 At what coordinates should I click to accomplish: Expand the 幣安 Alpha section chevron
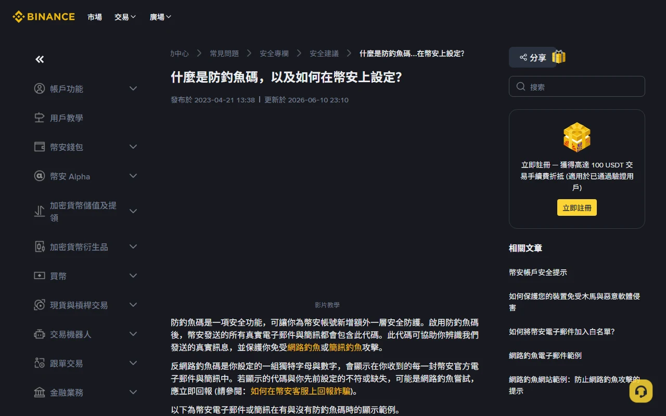tap(133, 176)
